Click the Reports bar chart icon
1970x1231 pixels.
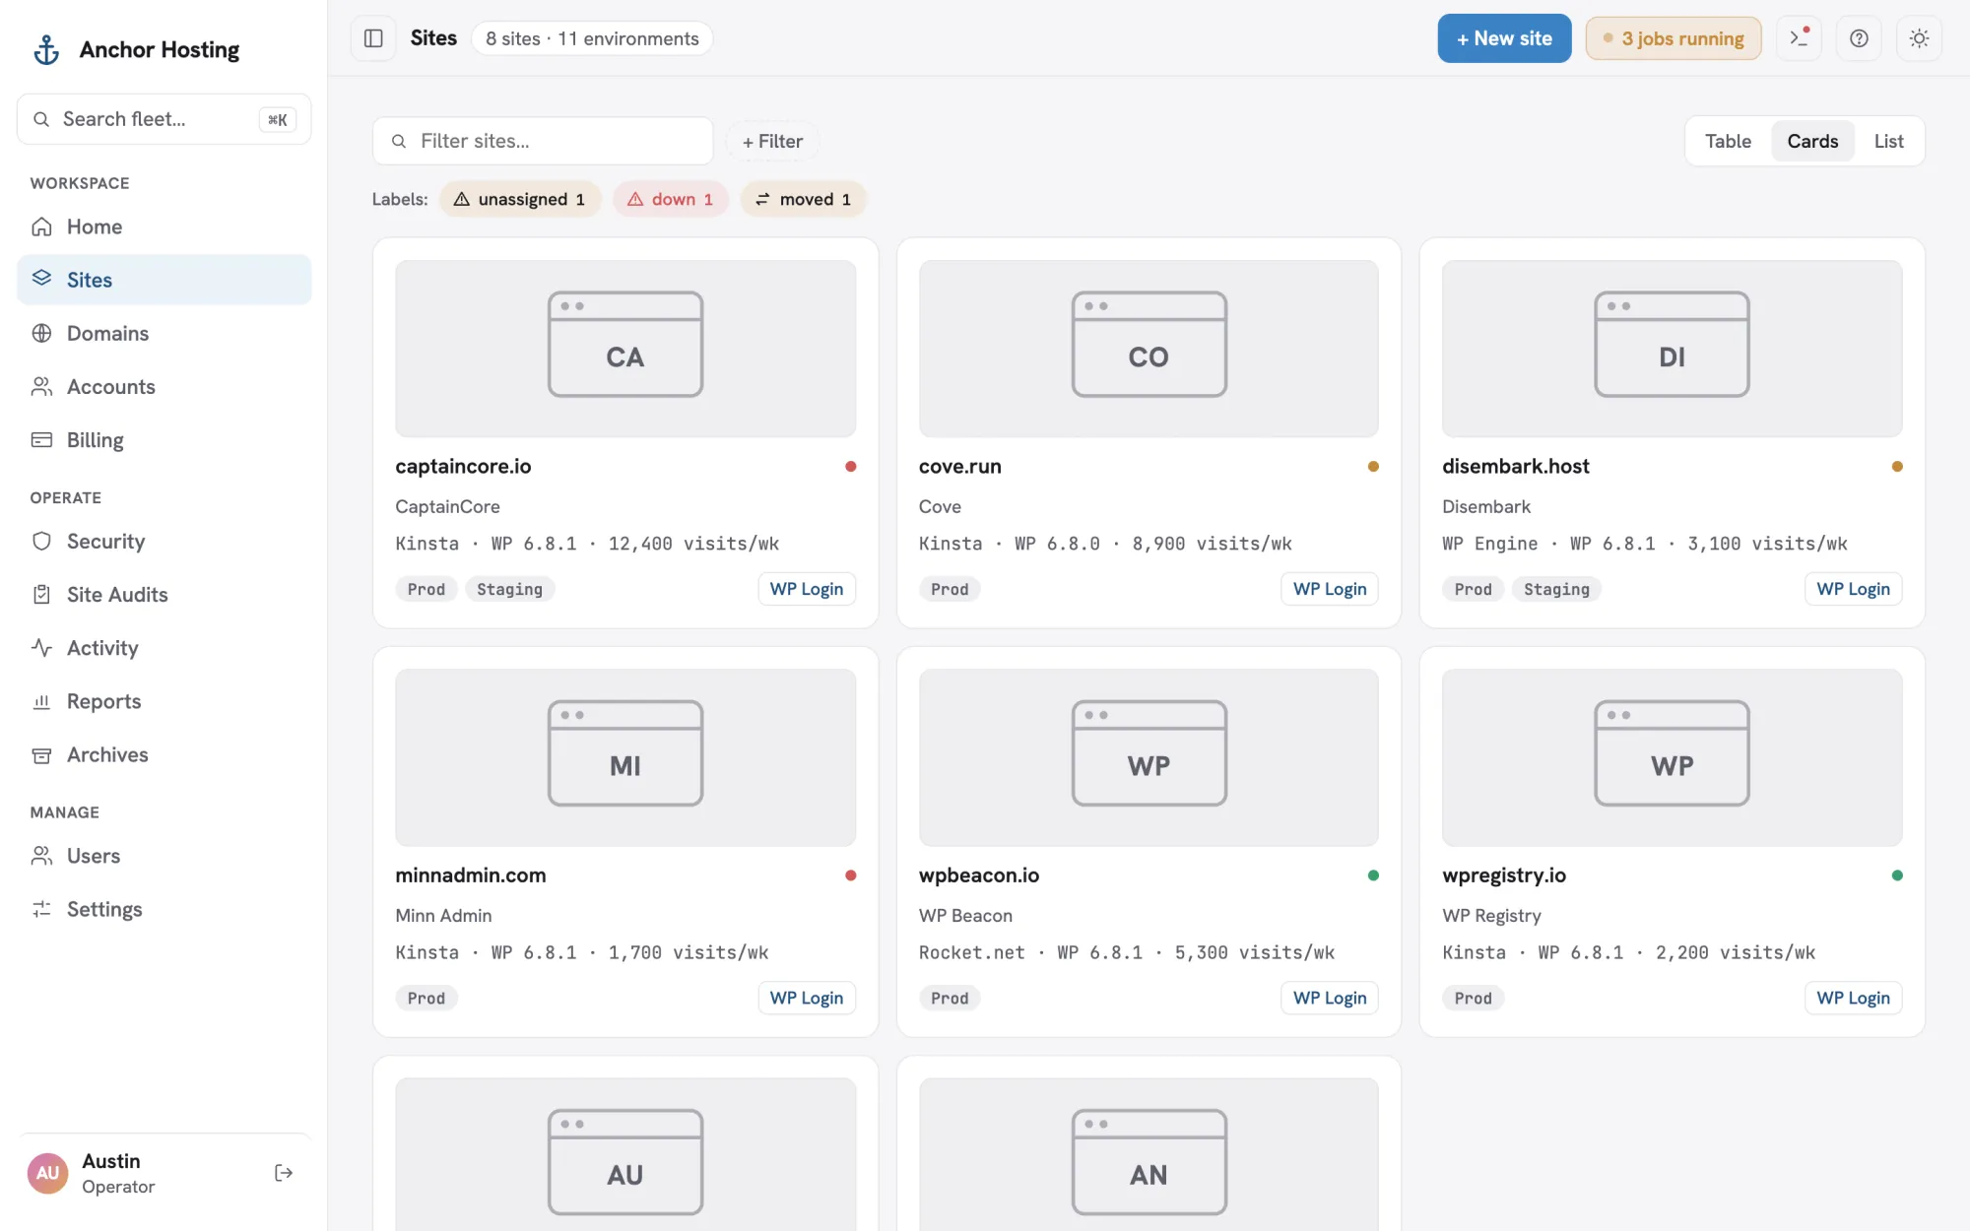(41, 701)
